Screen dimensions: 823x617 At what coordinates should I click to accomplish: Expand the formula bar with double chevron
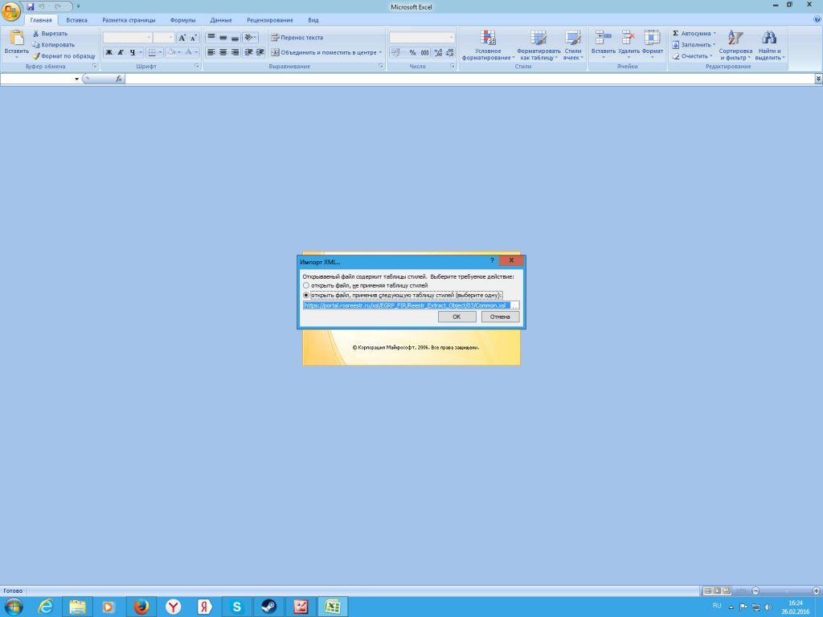[818, 79]
